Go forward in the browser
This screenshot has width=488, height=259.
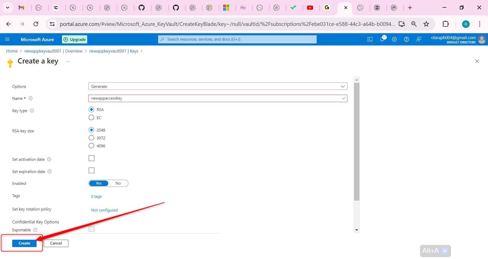[22, 24]
